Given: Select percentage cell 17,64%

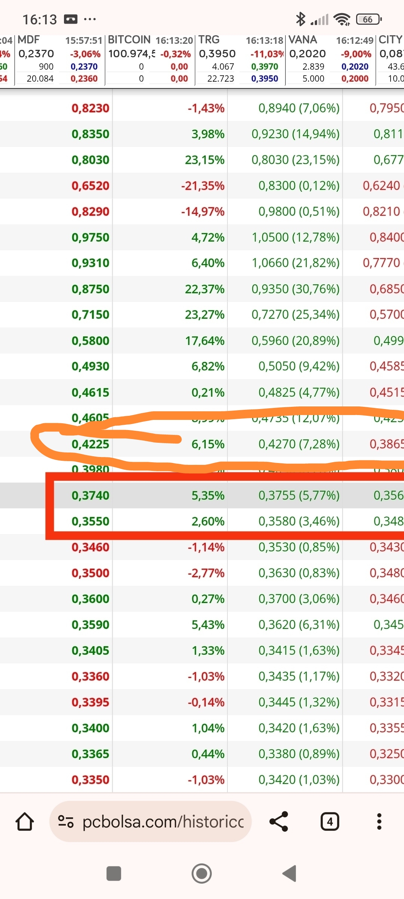Looking at the screenshot, I should point(205,341).
